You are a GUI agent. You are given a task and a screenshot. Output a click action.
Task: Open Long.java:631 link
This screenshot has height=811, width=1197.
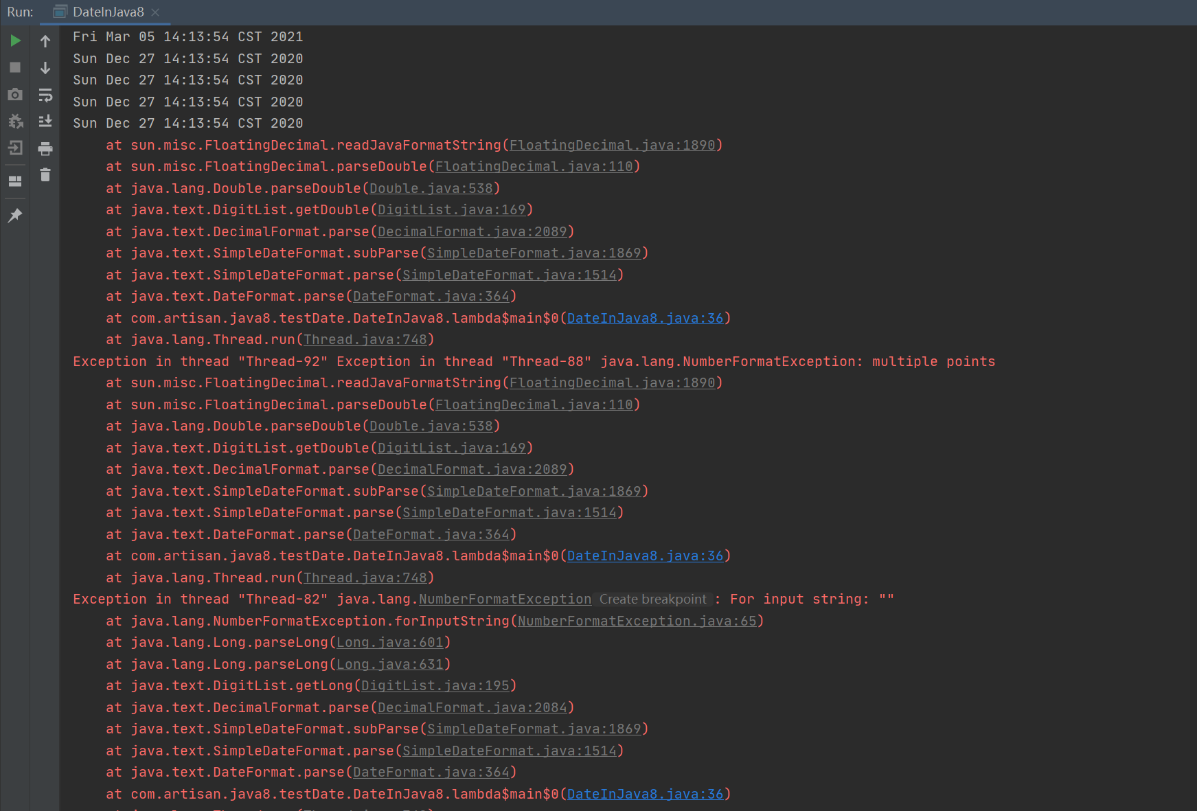click(389, 664)
